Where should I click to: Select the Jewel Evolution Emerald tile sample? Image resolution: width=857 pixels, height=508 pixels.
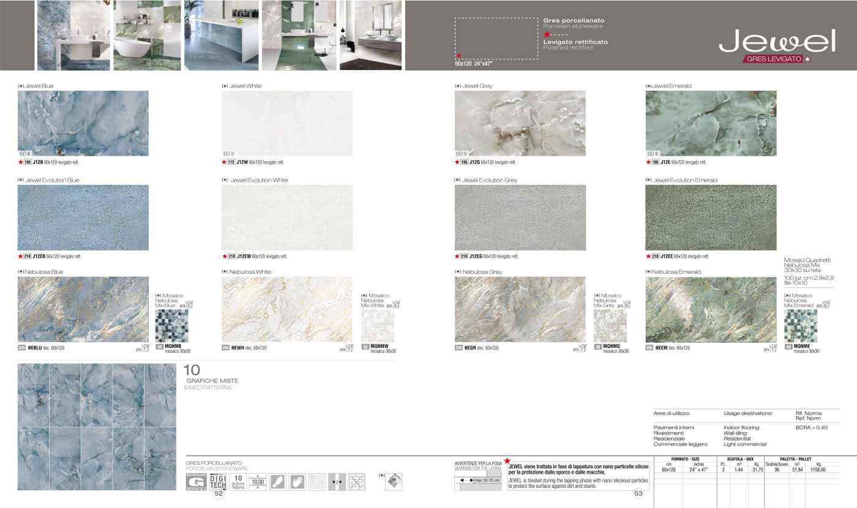(x=711, y=218)
